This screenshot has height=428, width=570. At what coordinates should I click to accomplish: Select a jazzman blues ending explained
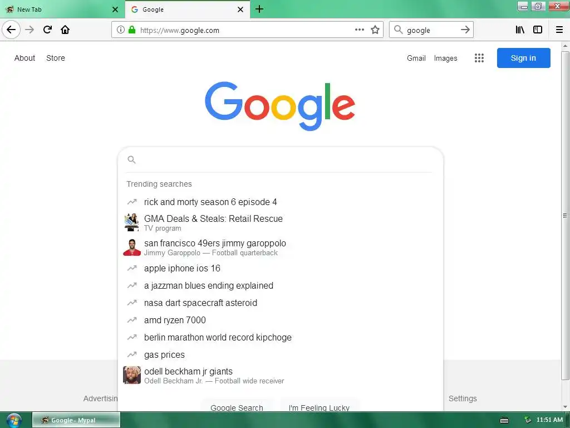click(281, 286)
